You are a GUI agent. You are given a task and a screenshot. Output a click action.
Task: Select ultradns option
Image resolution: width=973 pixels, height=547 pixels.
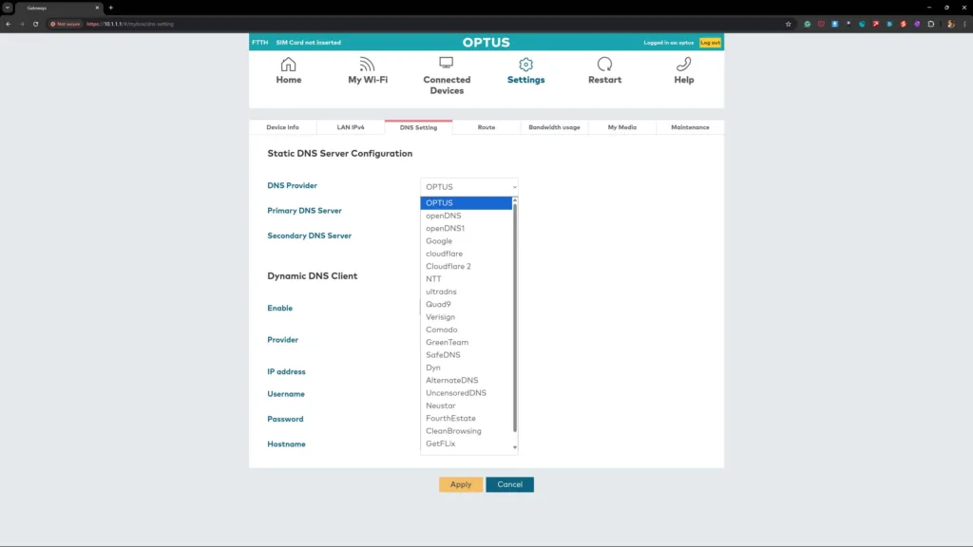pyautogui.click(x=466, y=292)
